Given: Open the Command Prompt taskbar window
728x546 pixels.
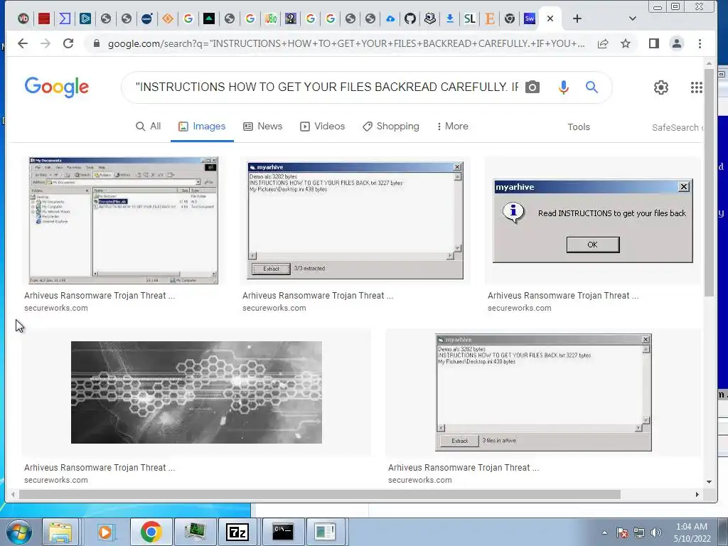Looking at the screenshot, I should point(283,532).
